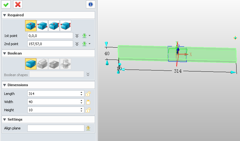Click the cyan handle above the 40 dimension

[106, 44]
